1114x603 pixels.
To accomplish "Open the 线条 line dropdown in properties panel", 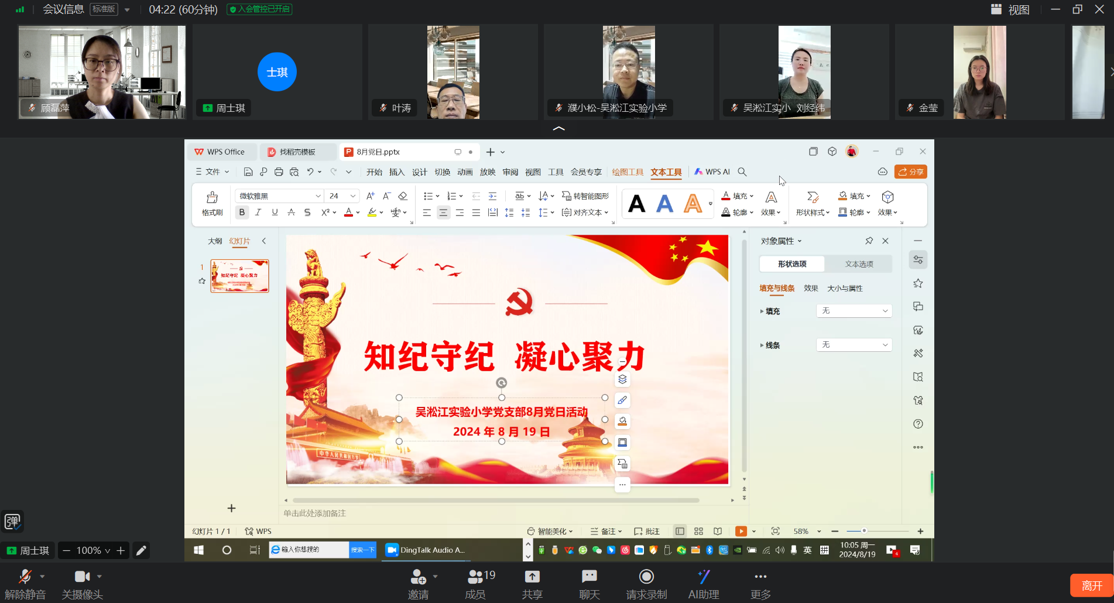I will [854, 345].
